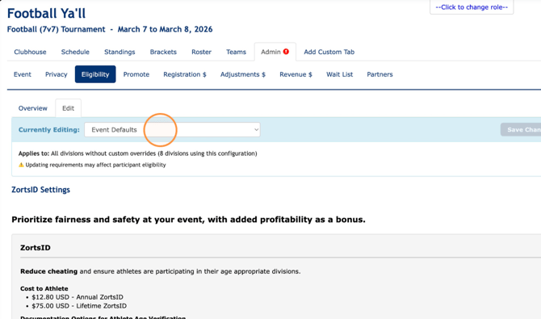The image size is (541, 319).
Task: Open the Wait List sub-tab
Action: [x=339, y=74]
